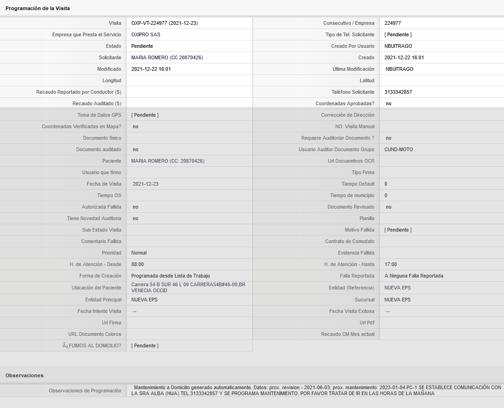The height and width of the screenshot is (408, 504).
Task: Click the Prioridad Normal value
Action: [x=139, y=253]
